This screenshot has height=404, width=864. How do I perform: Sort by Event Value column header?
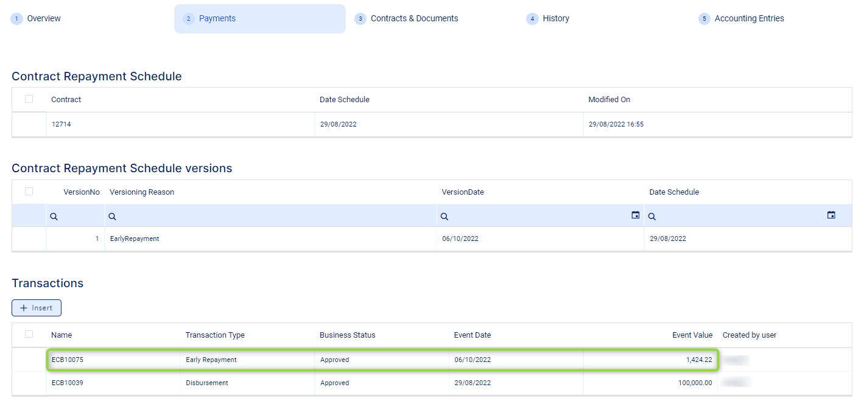692,335
